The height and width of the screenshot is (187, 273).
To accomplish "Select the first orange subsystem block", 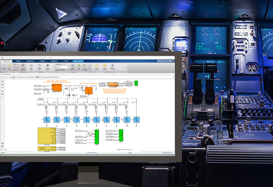I will [57, 88].
